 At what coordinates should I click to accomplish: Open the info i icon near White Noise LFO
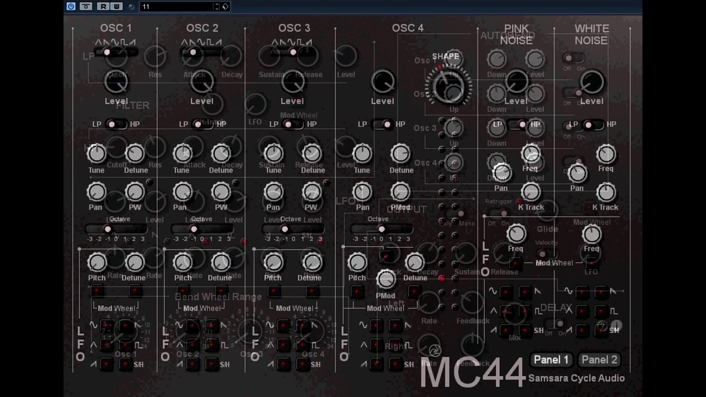[616, 326]
